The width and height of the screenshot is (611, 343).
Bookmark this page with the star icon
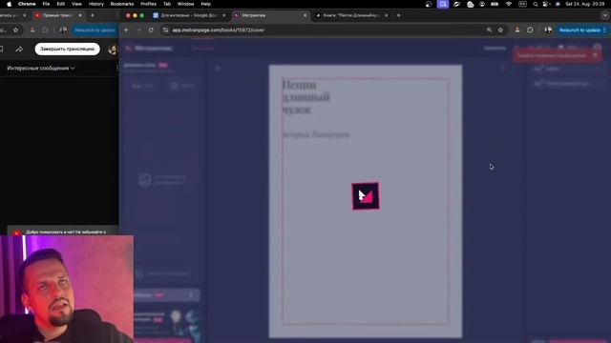(500, 30)
